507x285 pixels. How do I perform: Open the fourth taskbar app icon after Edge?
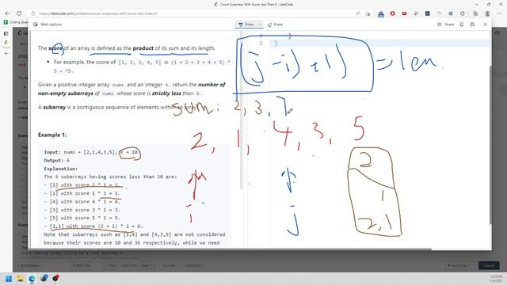[44, 278]
